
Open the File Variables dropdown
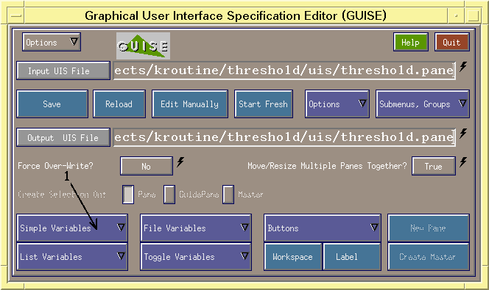pos(196,228)
